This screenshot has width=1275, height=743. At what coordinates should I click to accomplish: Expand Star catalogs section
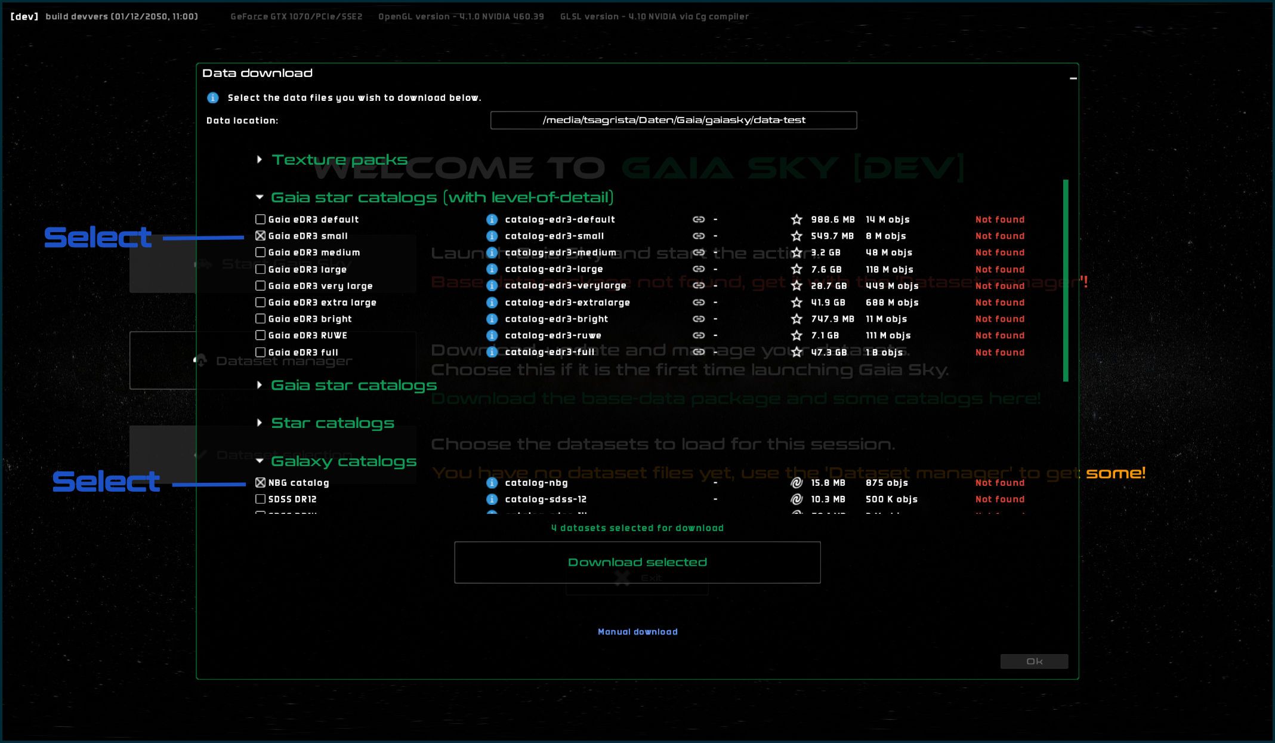coord(259,423)
